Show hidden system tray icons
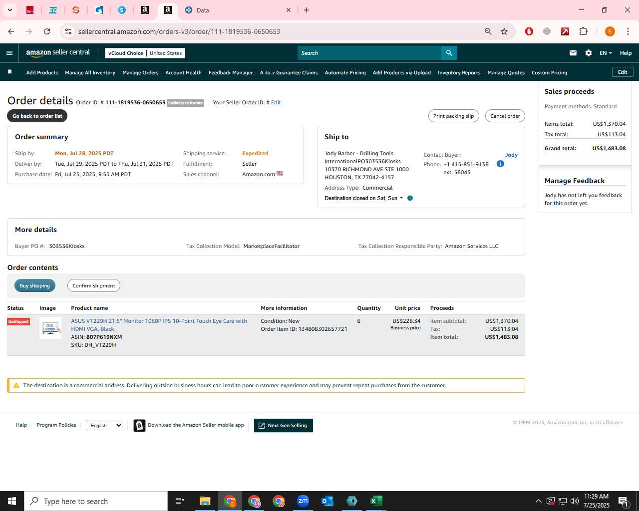The height and width of the screenshot is (511, 639). [x=538, y=501]
